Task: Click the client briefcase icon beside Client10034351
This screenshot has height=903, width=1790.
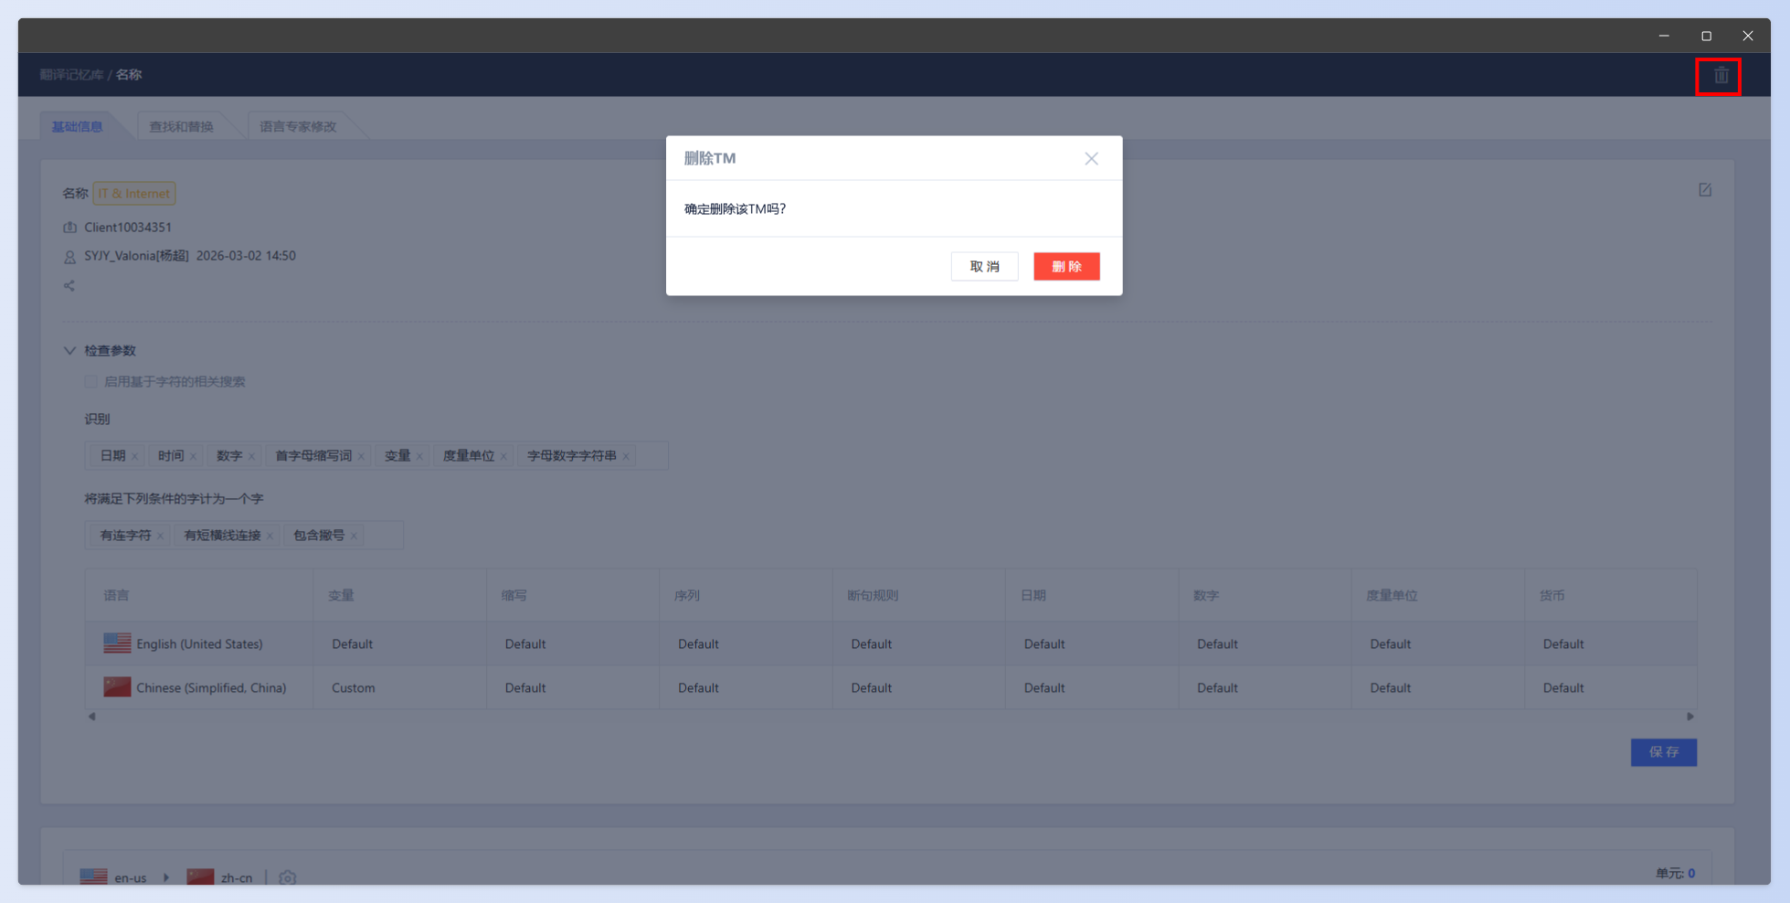Action: point(69,227)
